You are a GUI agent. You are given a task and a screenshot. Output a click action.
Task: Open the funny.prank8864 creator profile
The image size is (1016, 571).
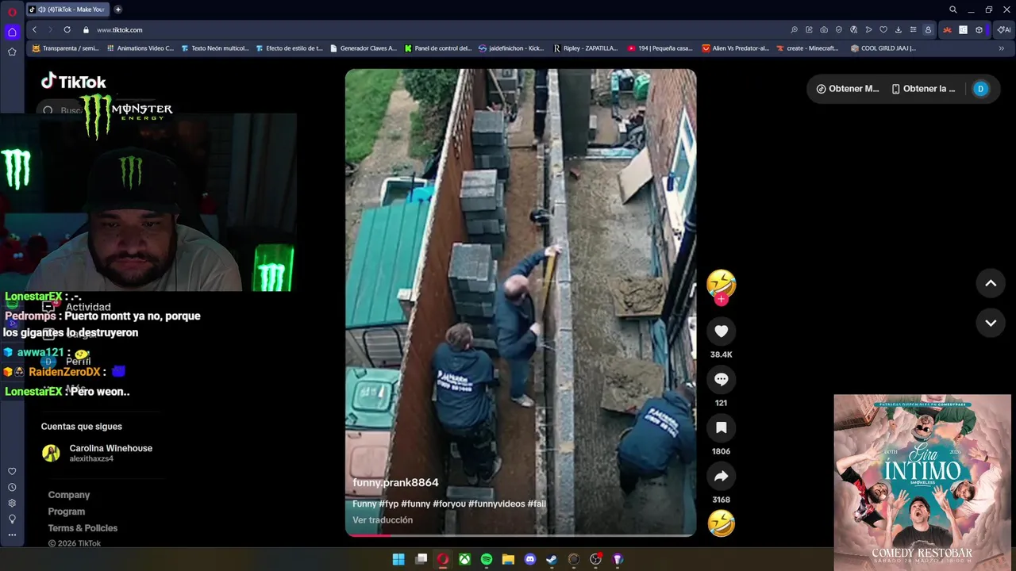click(395, 483)
